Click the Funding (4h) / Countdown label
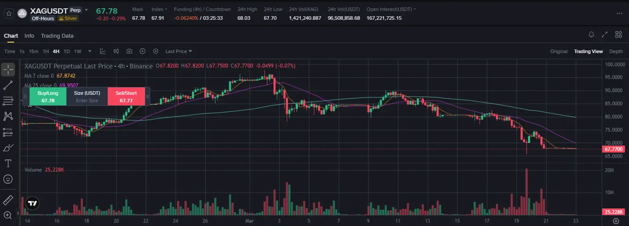Image resolution: width=629 pixels, height=226 pixels. point(202,9)
